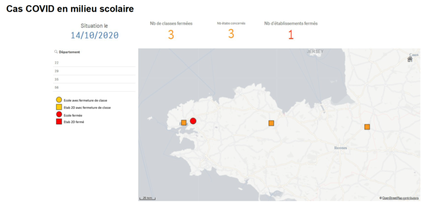Click the home icon on the map
The height and width of the screenshot is (209, 439).
[x=410, y=59]
